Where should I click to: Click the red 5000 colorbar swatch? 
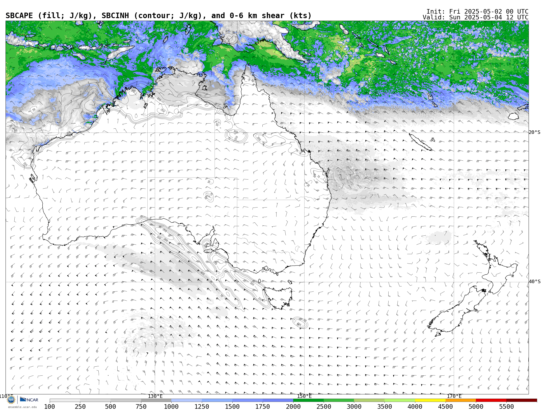(x=491, y=400)
